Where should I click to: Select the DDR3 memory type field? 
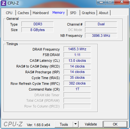(x=37, y=24)
